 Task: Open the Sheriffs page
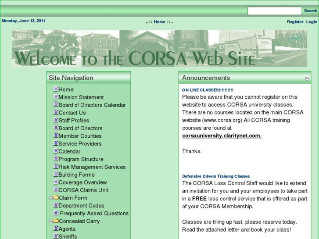[68, 236]
